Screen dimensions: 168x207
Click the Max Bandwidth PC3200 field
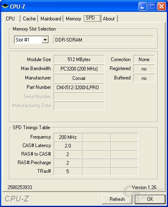79,69
